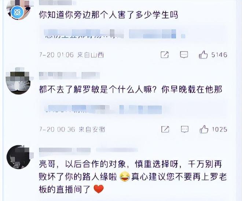Like the comment with 1025 likes
242x201 pixels.
coord(204,129)
